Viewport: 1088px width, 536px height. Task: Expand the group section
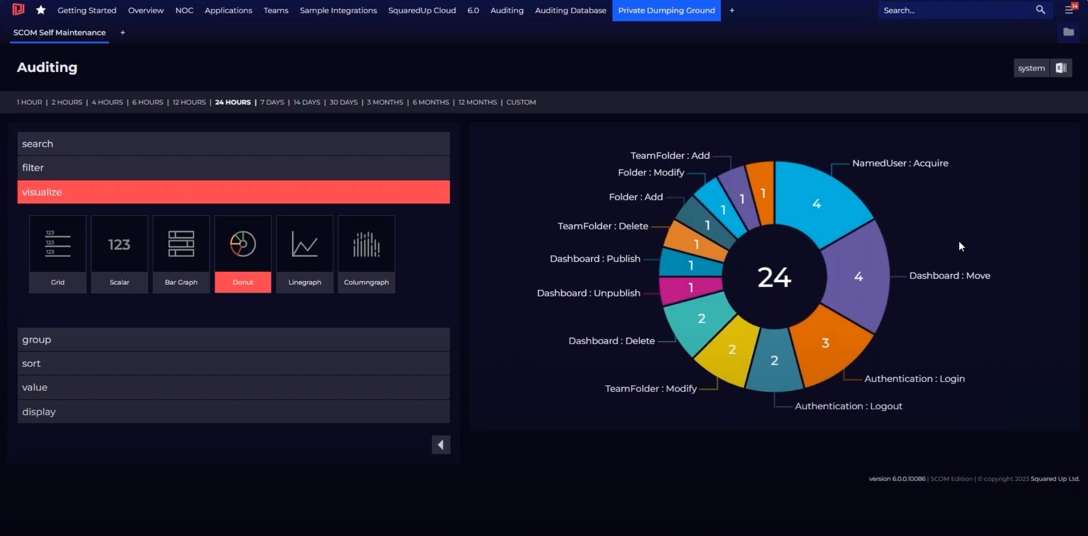click(x=233, y=339)
